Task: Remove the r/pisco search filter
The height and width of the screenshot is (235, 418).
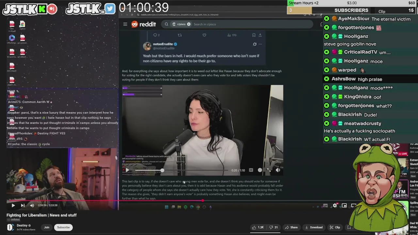Action: coord(189,24)
